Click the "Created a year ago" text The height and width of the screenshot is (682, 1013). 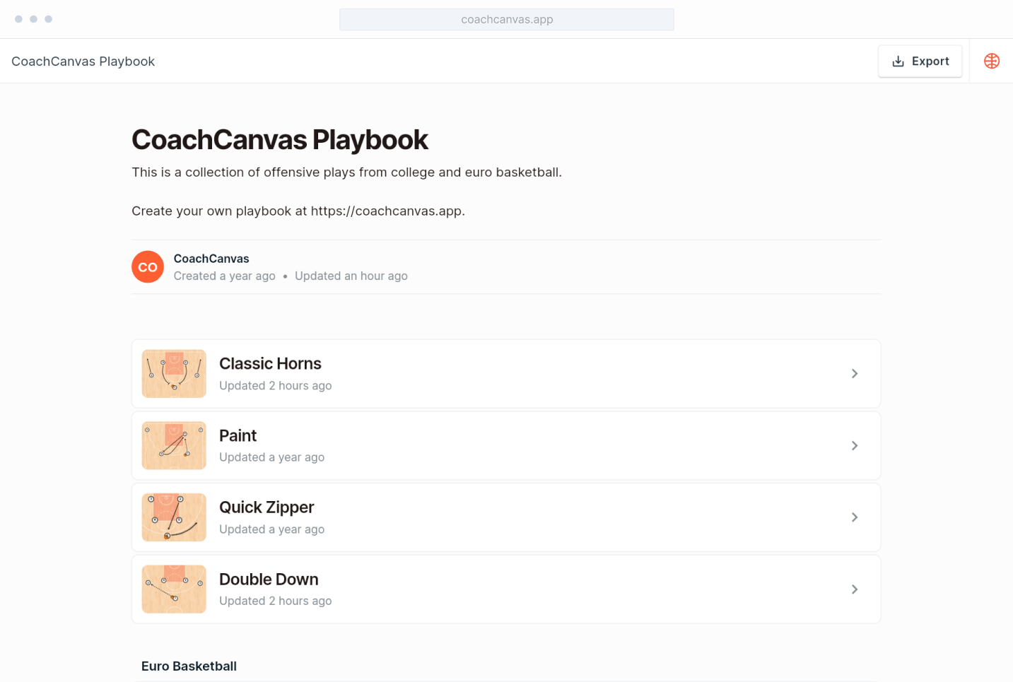225,276
